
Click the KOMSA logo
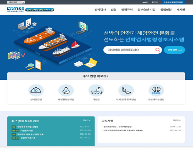(x=16, y=9)
